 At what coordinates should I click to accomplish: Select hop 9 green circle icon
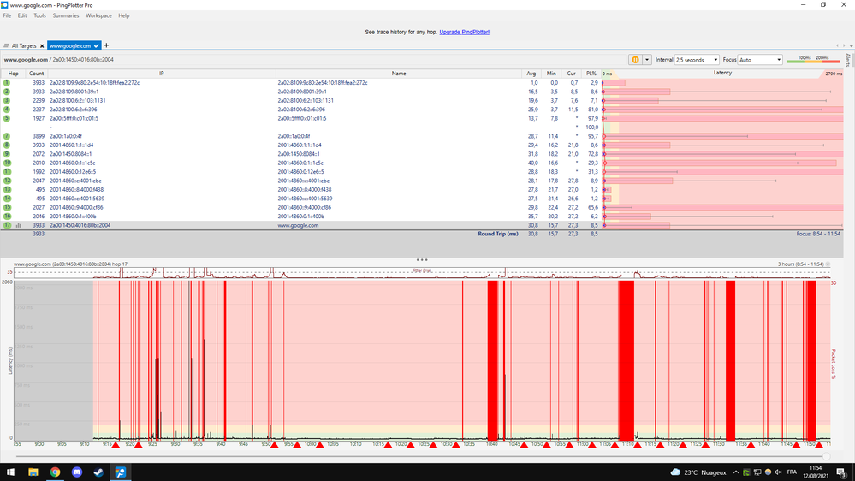coord(7,154)
